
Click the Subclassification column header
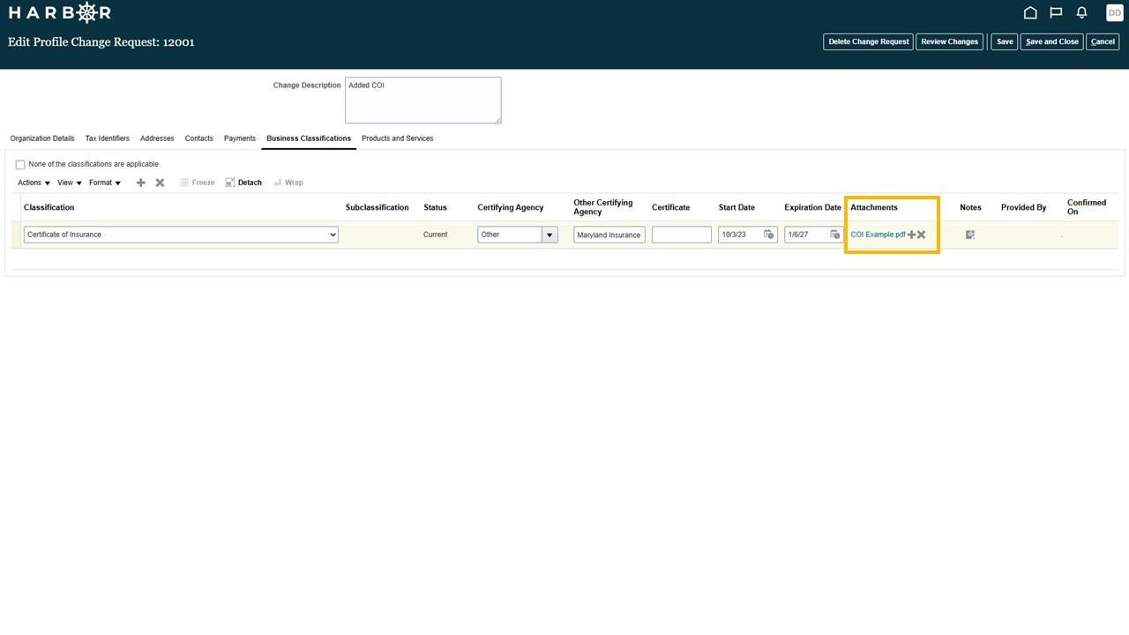pyautogui.click(x=378, y=207)
